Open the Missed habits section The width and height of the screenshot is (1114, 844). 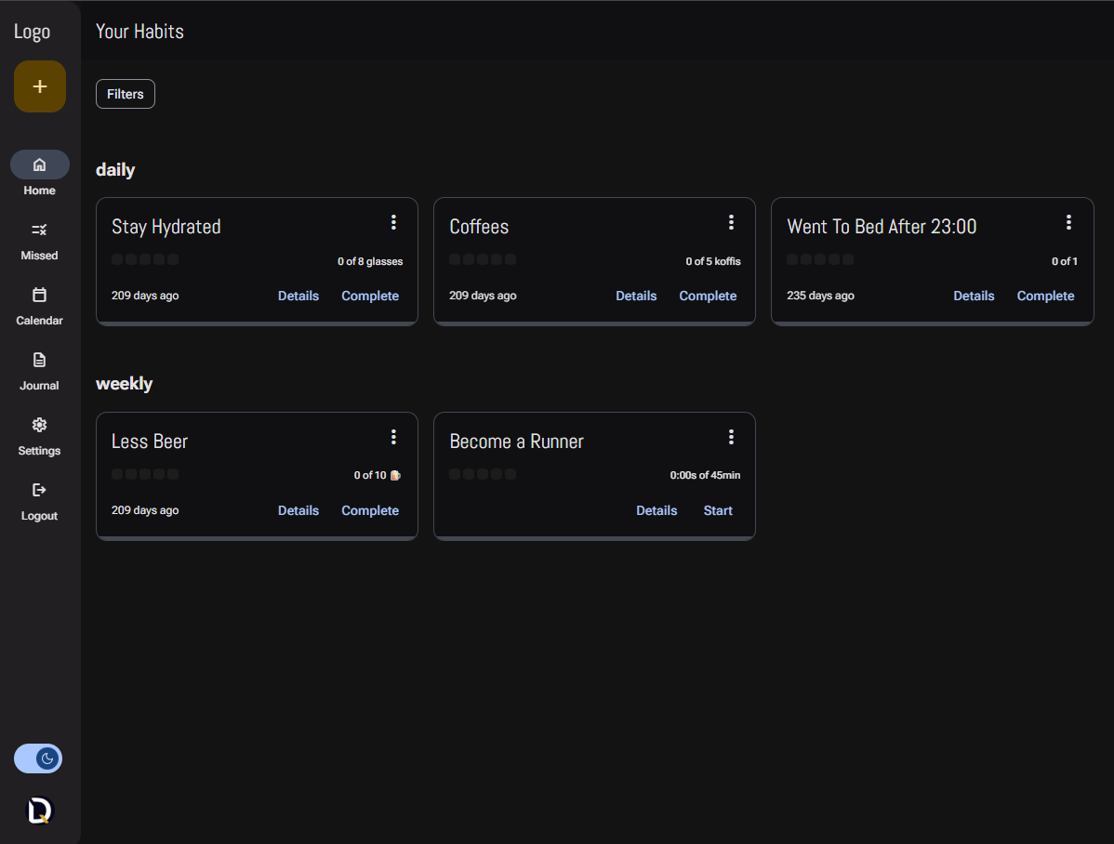pos(39,230)
